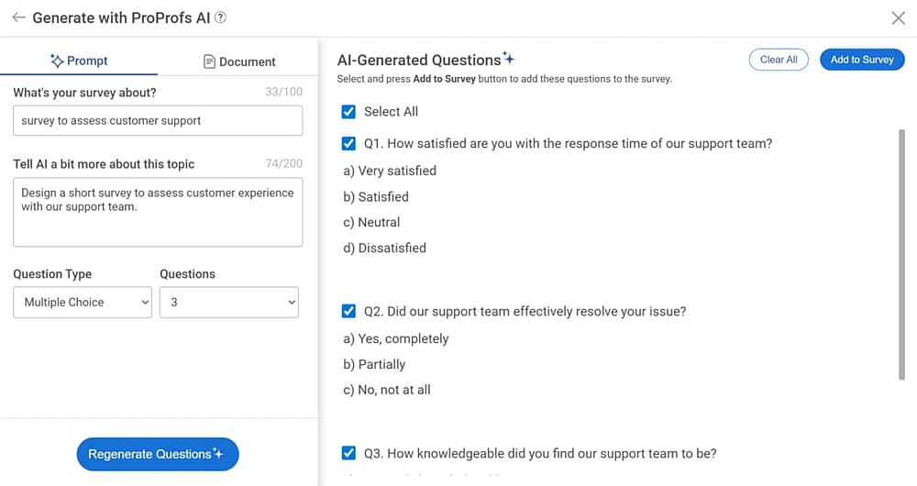The width and height of the screenshot is (917, 486).
Task: Click the document icon on the Document tab
Action: (209, 61)
